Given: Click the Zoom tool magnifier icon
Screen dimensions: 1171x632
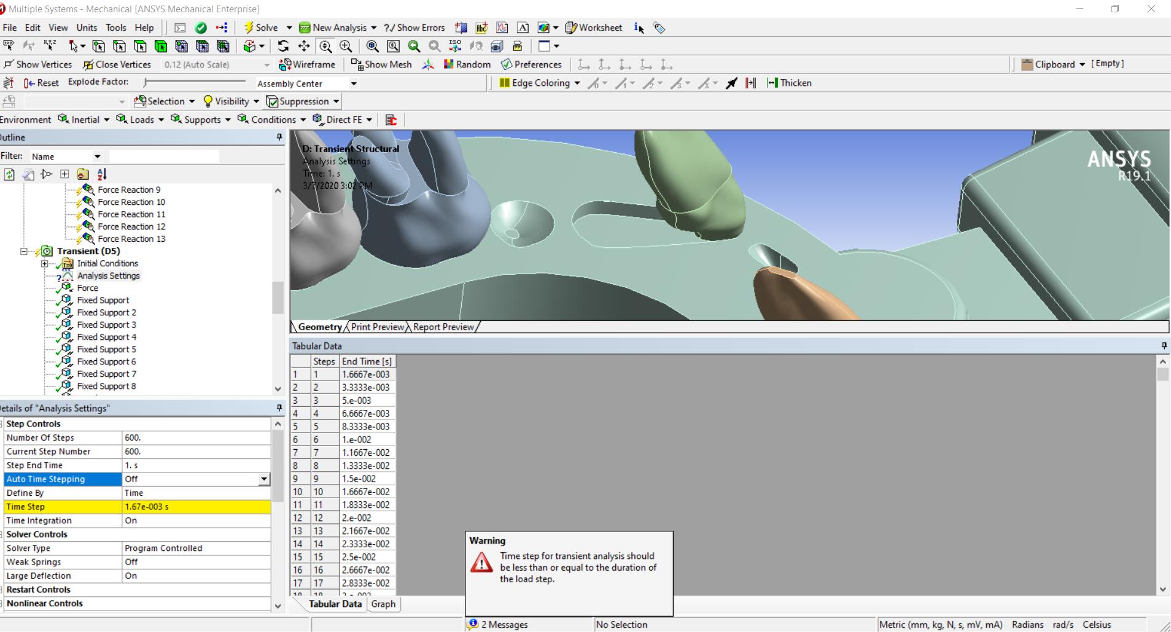Looking at the screenshot, I should click(x=325, y=46).
